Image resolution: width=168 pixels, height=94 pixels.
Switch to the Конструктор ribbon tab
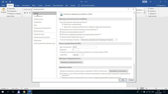click(x=26, y=5)
